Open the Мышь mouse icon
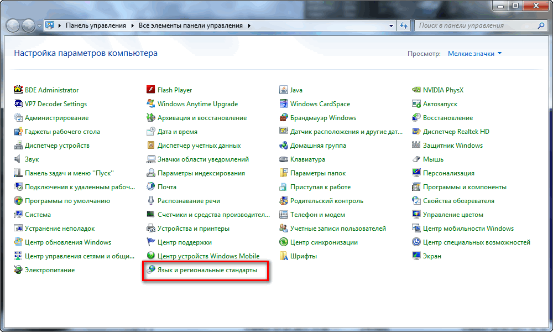This screenshot has width=553, height=332. (x=416, y=159)
